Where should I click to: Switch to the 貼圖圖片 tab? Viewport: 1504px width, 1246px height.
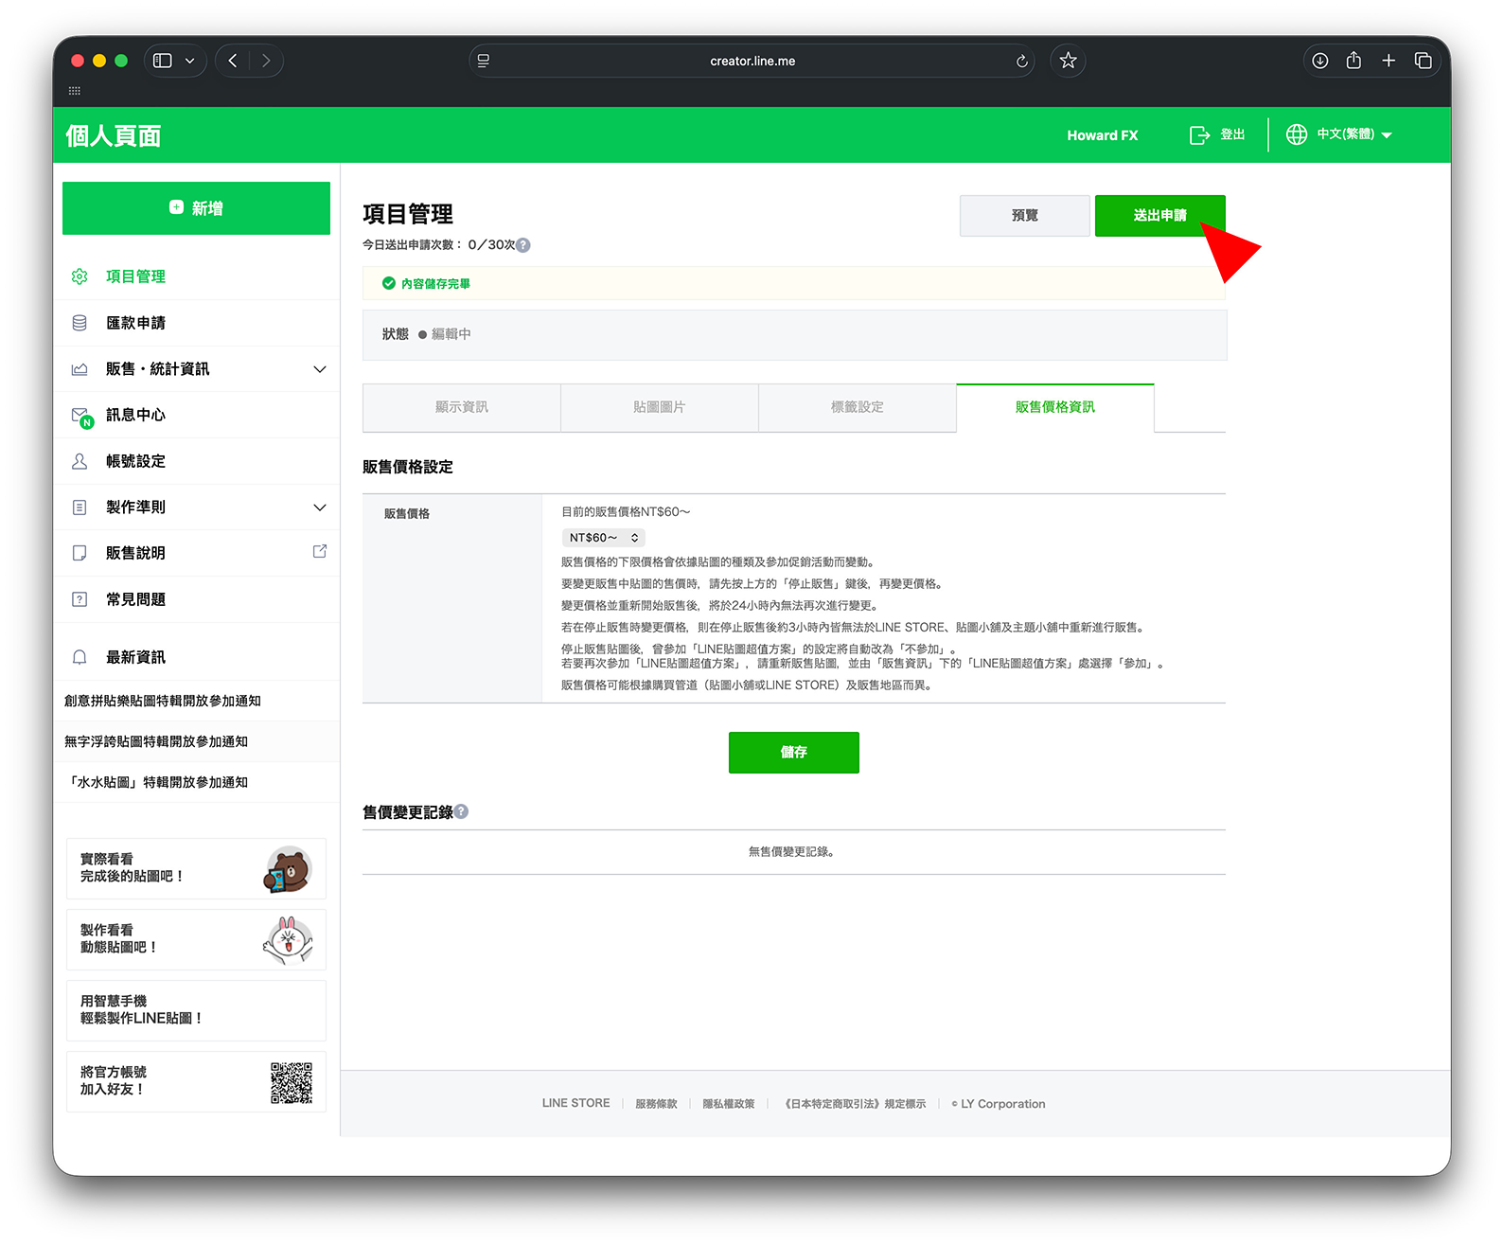coord(660,407)
